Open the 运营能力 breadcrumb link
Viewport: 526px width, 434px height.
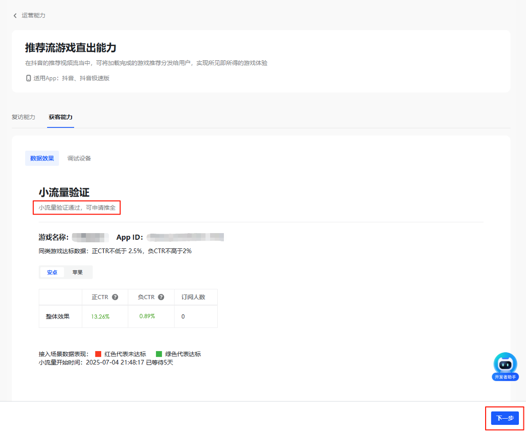coord(33,16)
